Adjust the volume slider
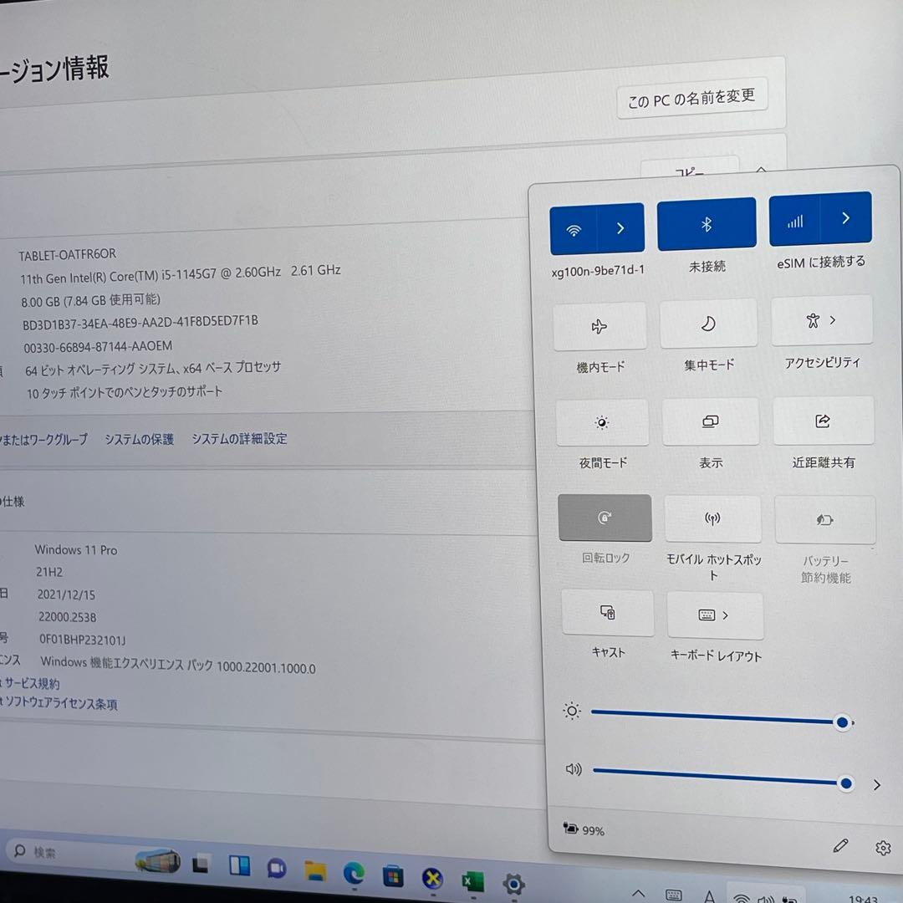 (x=722, y=776)
